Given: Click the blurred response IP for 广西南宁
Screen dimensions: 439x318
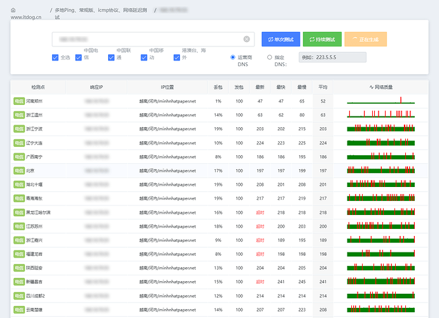Looking at the screenshot, I should pyautogui.click(x=97, y=156).
